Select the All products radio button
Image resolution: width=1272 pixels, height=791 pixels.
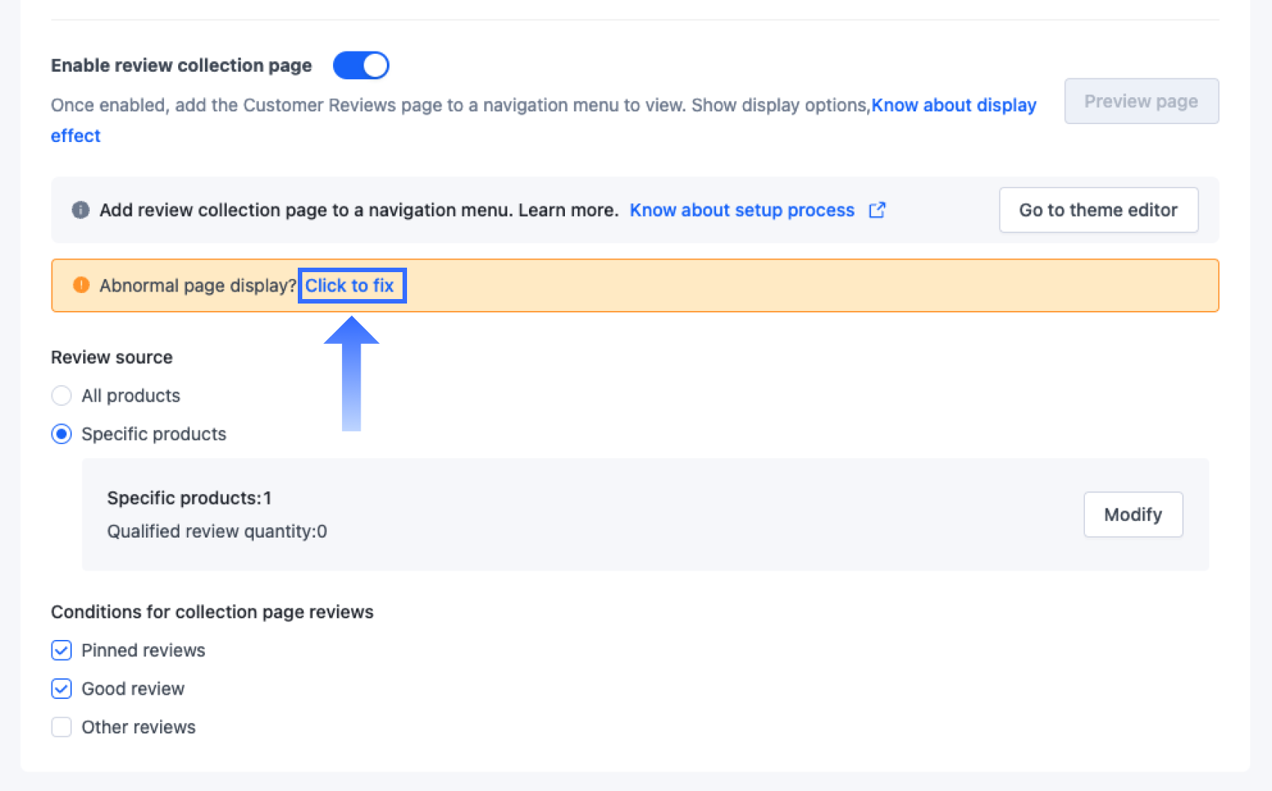(61, 395)
